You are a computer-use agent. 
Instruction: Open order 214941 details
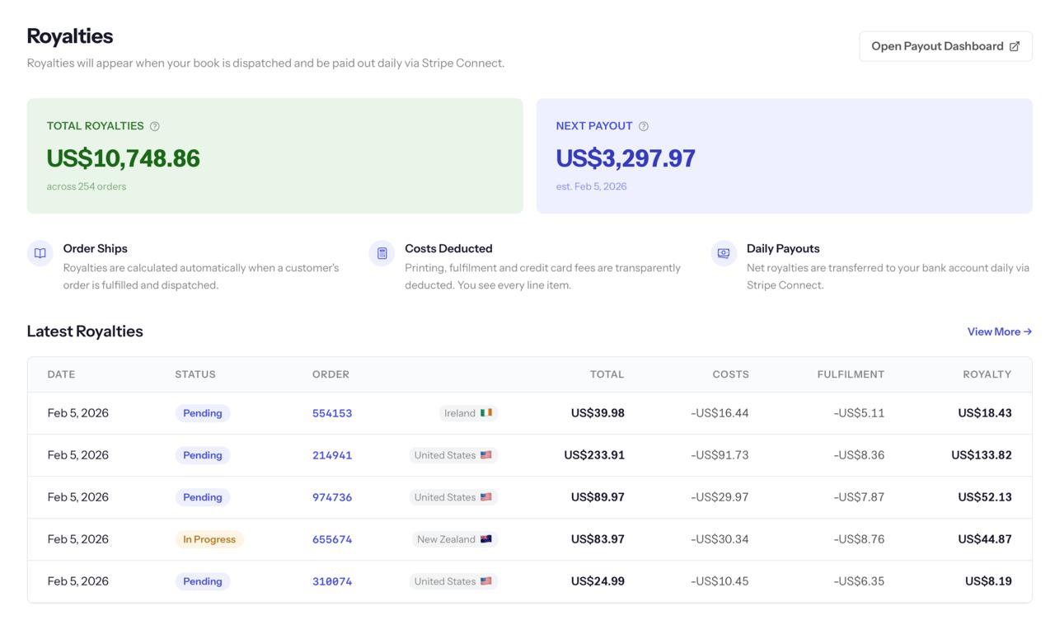[x=332, y=454]
